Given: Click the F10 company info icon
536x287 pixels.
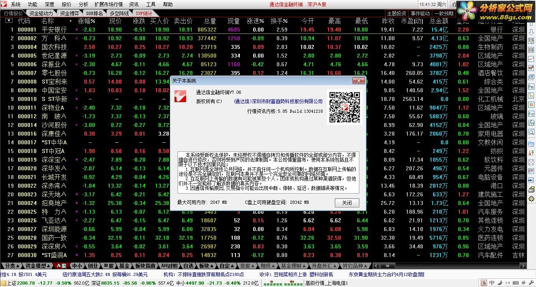Looking at the screenshot, I should tap(531, 86).
